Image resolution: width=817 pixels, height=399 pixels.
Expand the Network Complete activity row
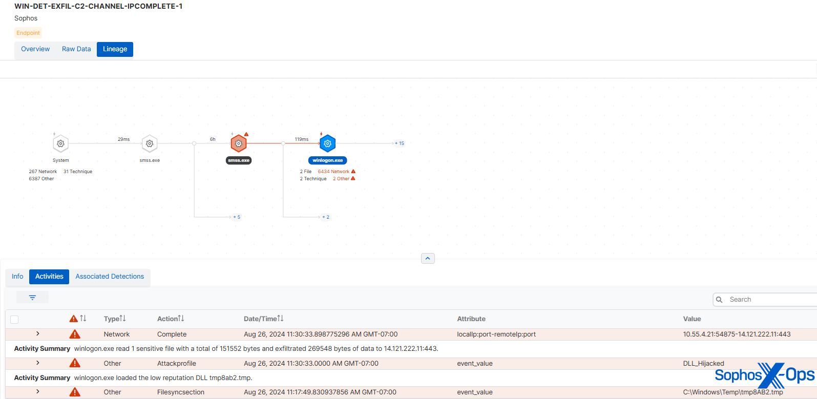pyautogui.click(x=38, y=334)
